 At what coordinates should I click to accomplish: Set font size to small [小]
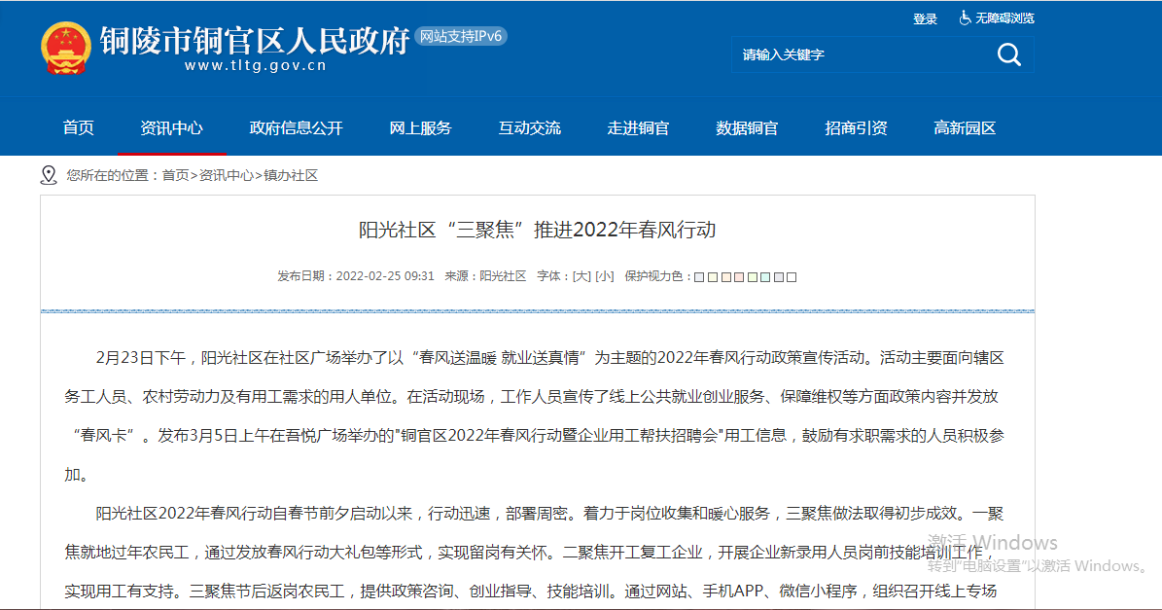tap(605, 276)
